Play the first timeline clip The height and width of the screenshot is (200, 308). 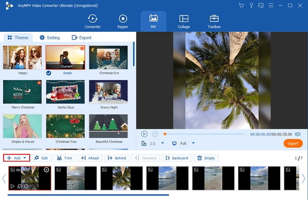tap(12, 186)
